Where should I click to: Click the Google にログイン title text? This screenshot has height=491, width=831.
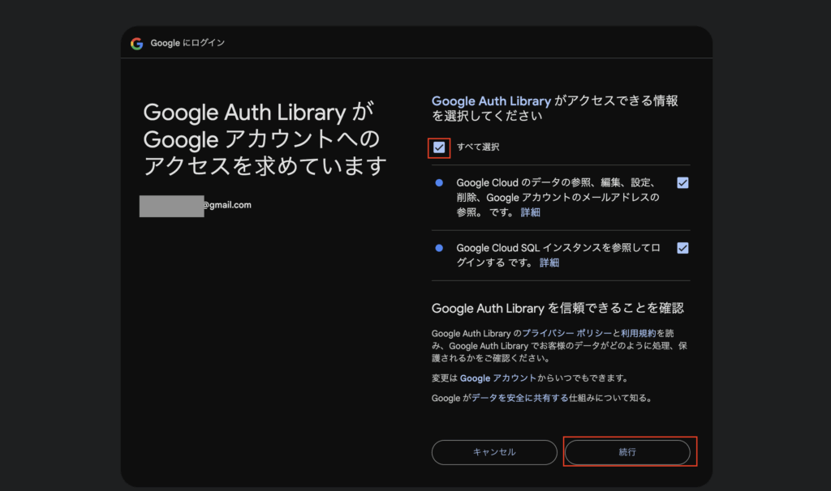click(x=187, y=43)
